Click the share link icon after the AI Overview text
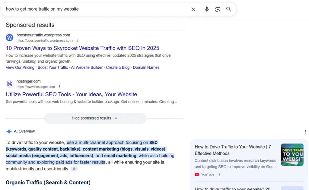309x190 pixels. coord(74,169)
